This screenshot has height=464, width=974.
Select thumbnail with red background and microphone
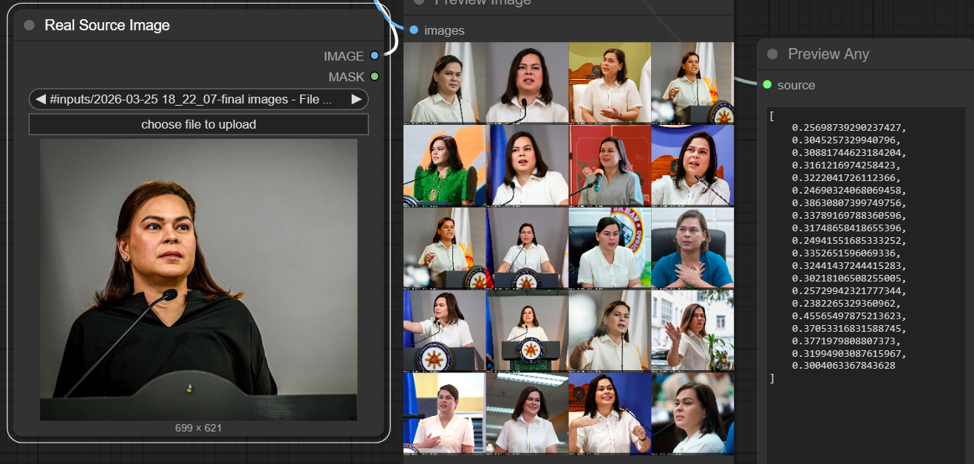pyautogui.click(x=610, y=166)
